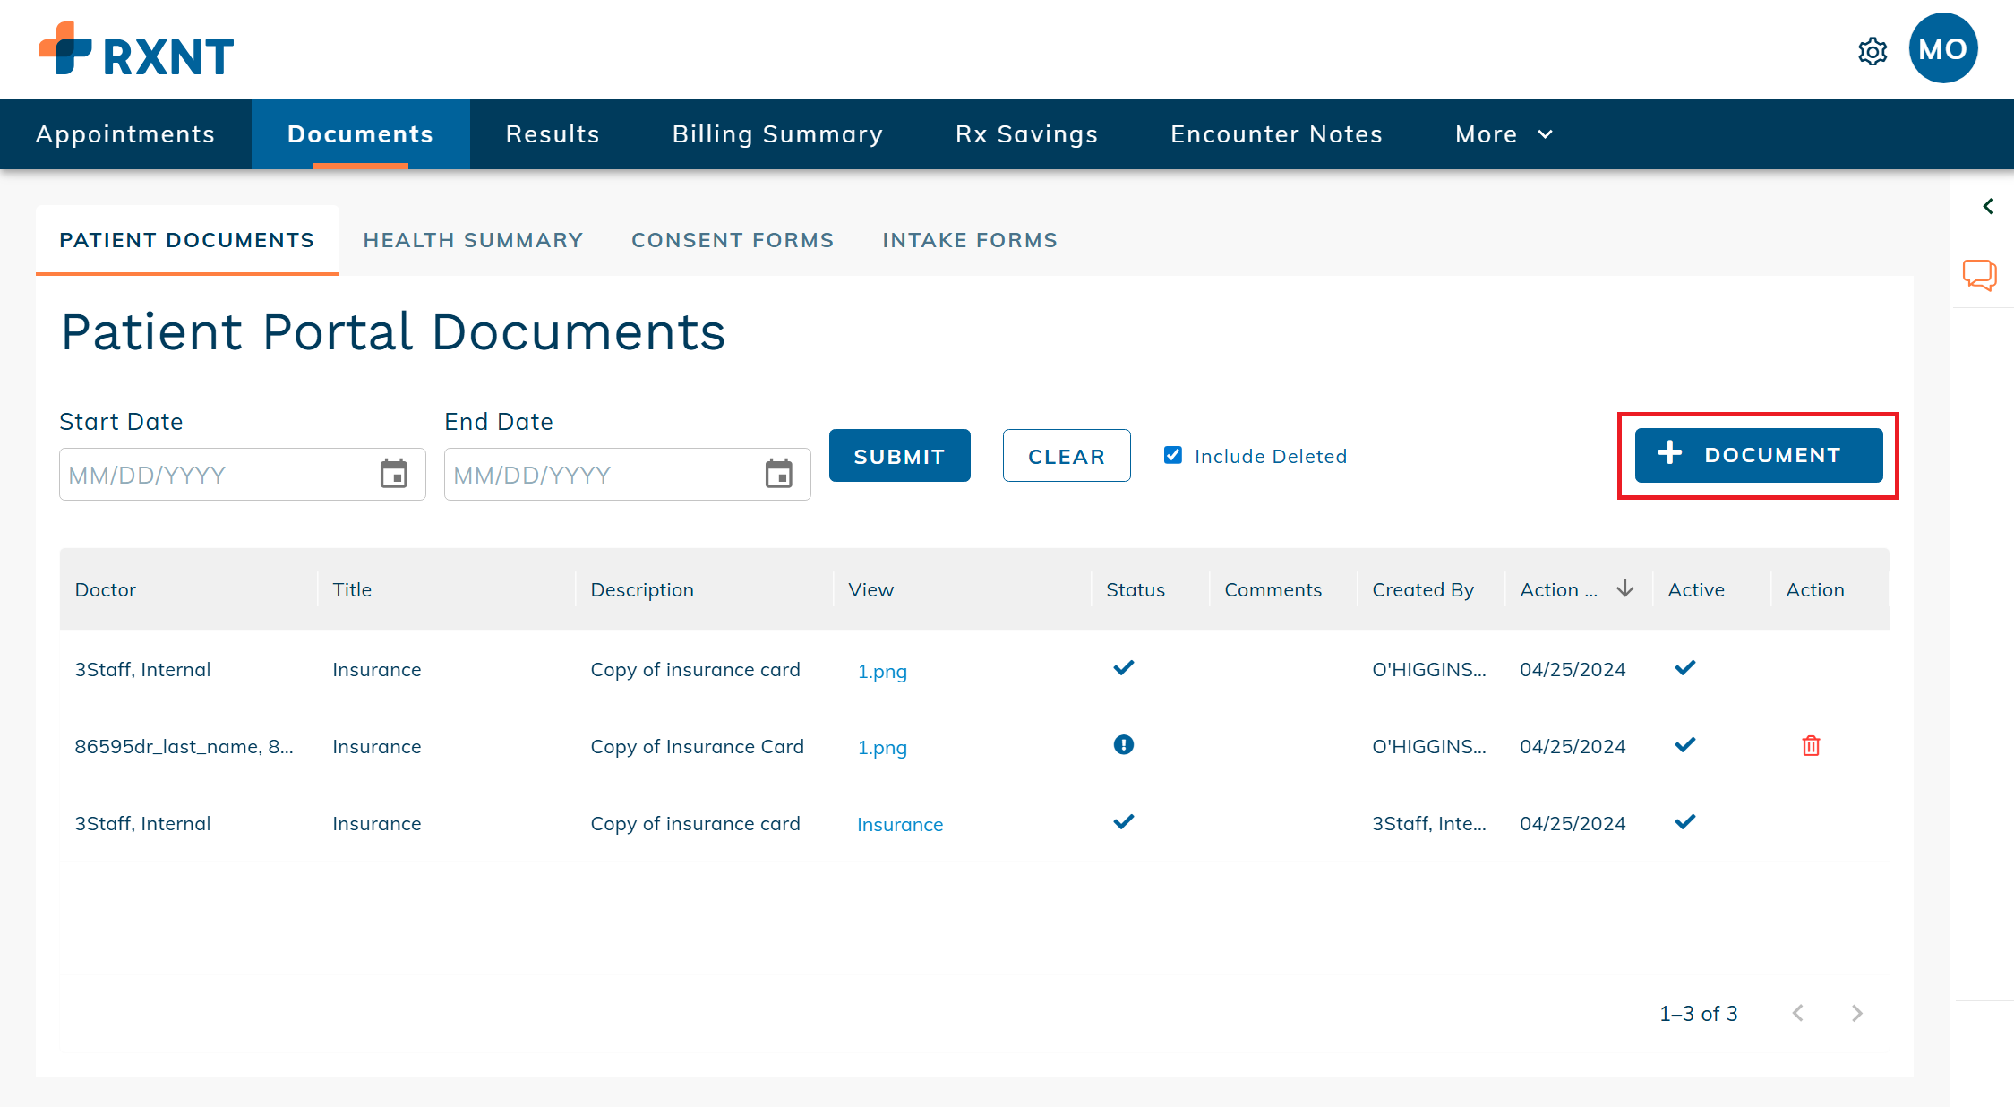This screenshot has width=2014, height=1107.
Task: Collapse the right side panel chevron
Action: pos(1987,206)
